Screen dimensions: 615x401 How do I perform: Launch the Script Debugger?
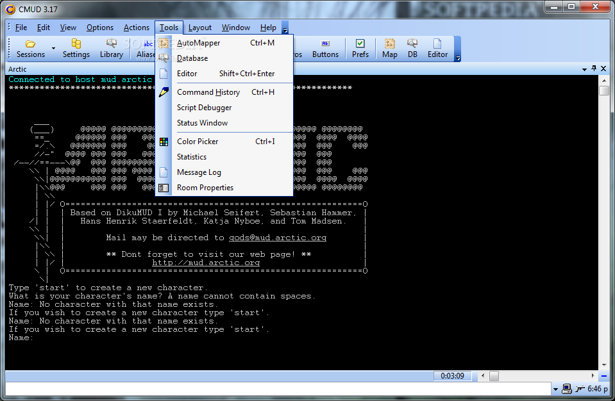coord(224,108)
